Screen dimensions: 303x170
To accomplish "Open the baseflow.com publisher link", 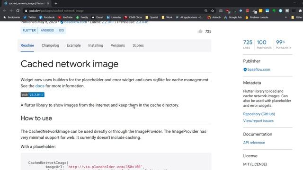I will 259,69.
